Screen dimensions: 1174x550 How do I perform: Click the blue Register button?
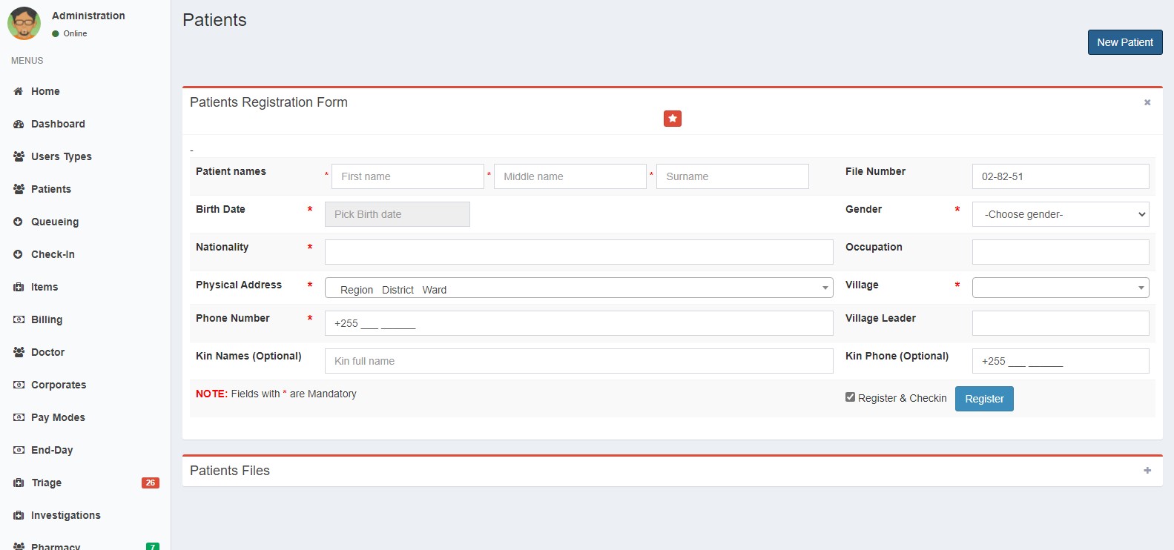pyautogui.click(x=983, y=399)
